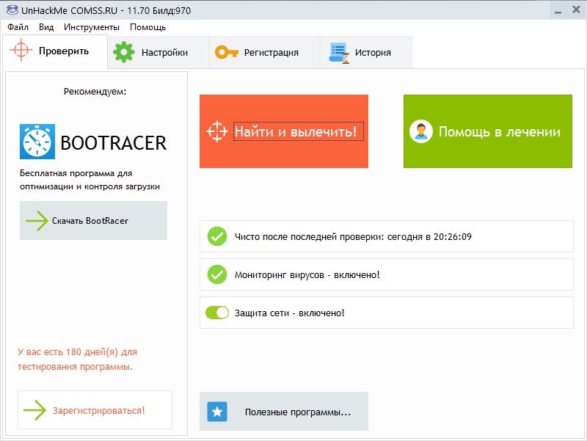Viewport: 587px width, 441px height.
Task: Click the Найти и вылечить! button
Action: (284, 131)
